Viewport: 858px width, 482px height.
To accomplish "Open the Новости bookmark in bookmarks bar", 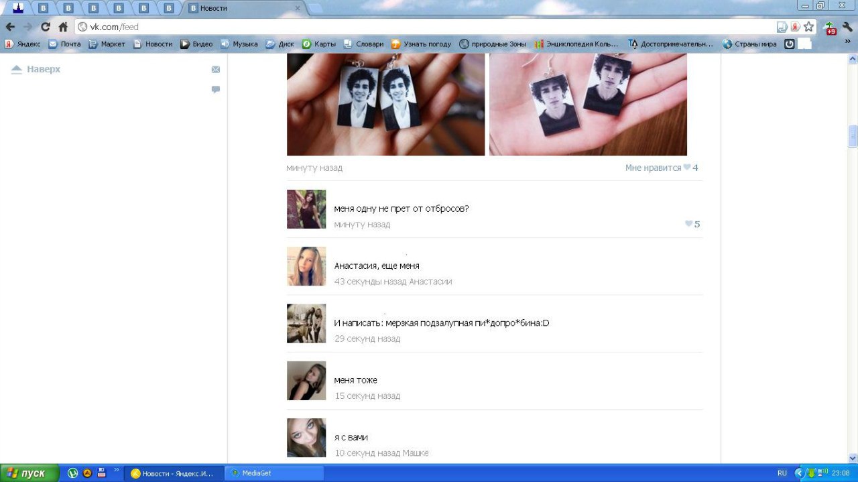I will point(152,44).
